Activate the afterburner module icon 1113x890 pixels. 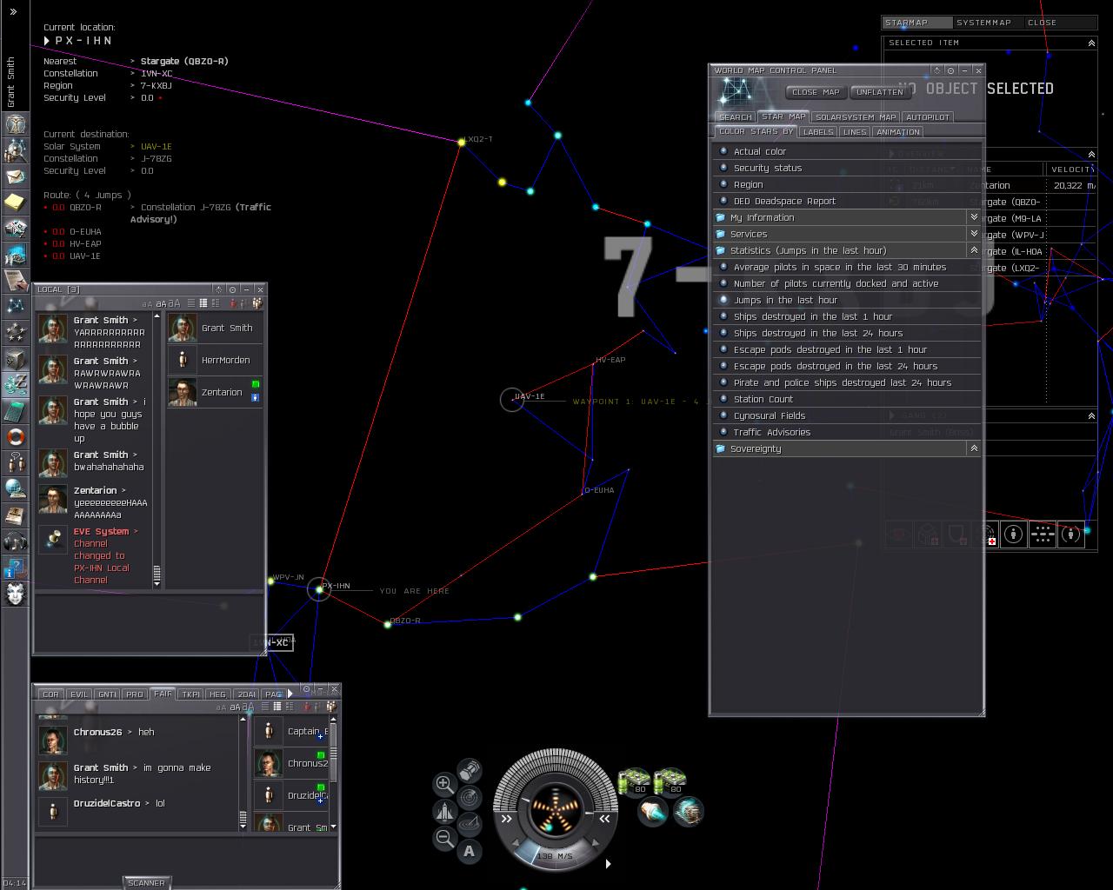pos(652,812)
